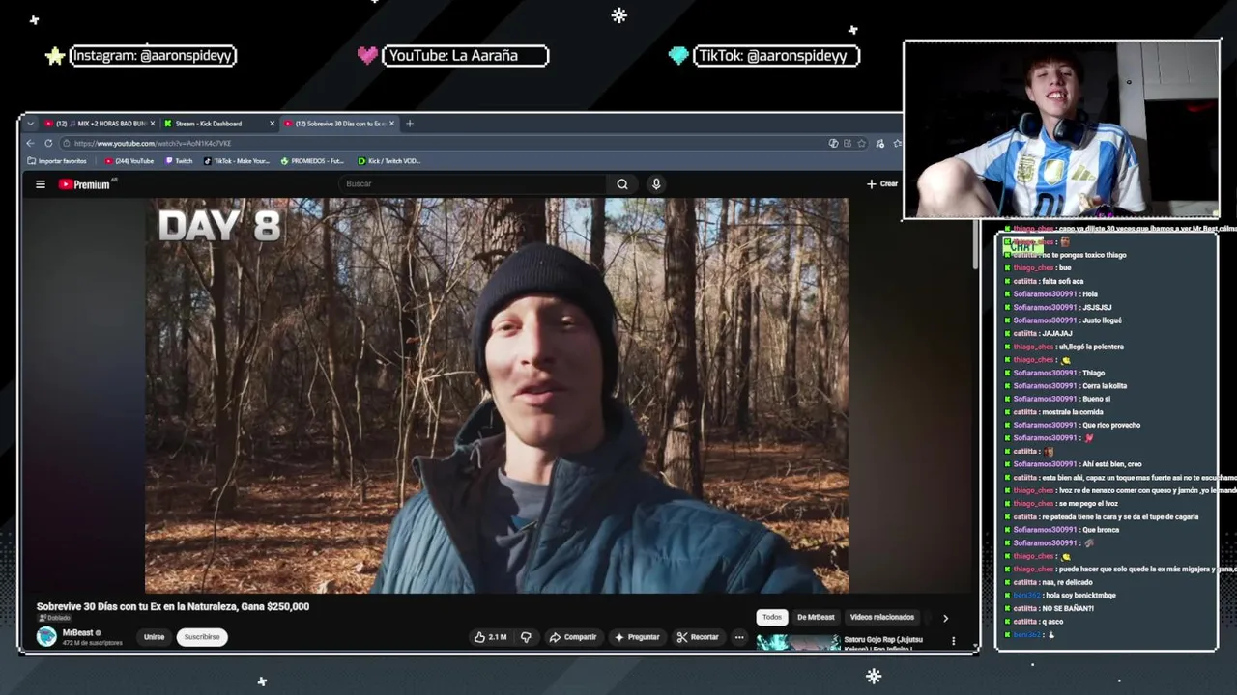This screenshot has height=695, width=1237.
Task: Click chat message 'hola soy benicktmbqe'
Action: click(1080, 596)
